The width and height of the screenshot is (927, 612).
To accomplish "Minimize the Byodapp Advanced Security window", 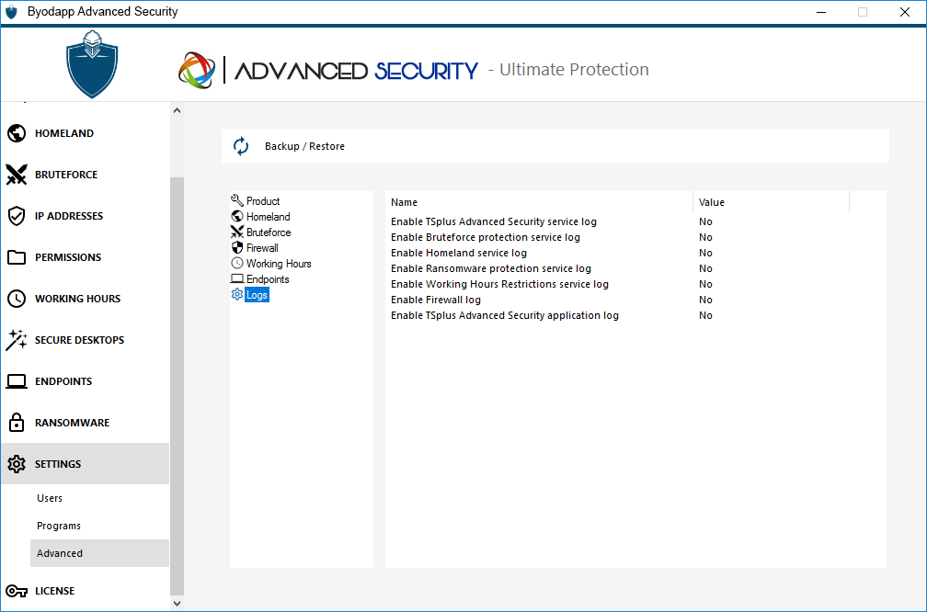I will [820, 12].
